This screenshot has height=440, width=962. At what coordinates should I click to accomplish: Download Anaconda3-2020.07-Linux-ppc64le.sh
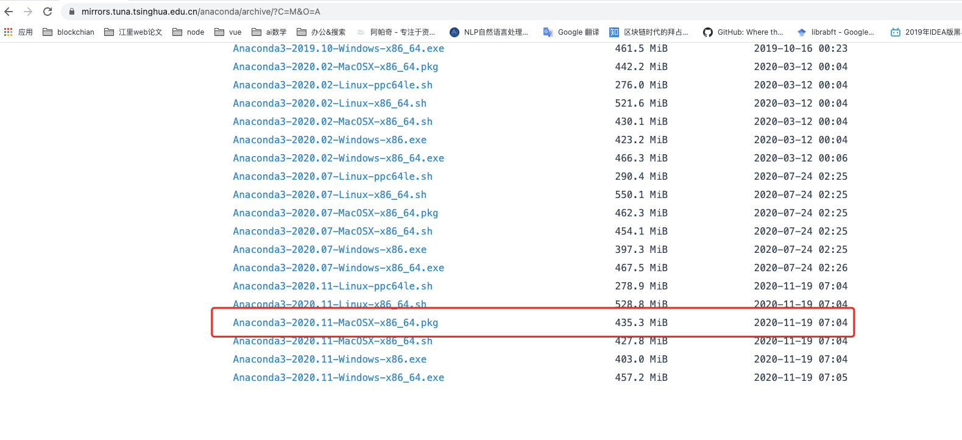[333, 177]
